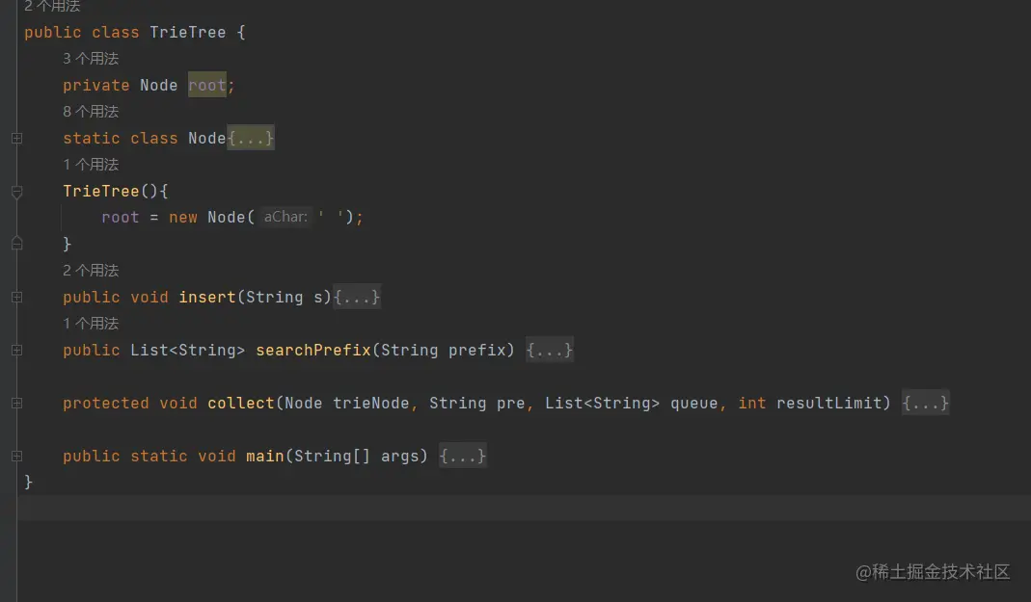The height and width of the screenshot is (602, 1031).
Task: Open '8 个用法' usages hint above Node class
Action: (x=91, y=112)
